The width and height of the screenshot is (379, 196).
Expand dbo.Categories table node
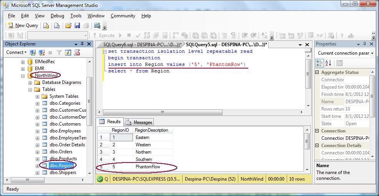(37, 104)
